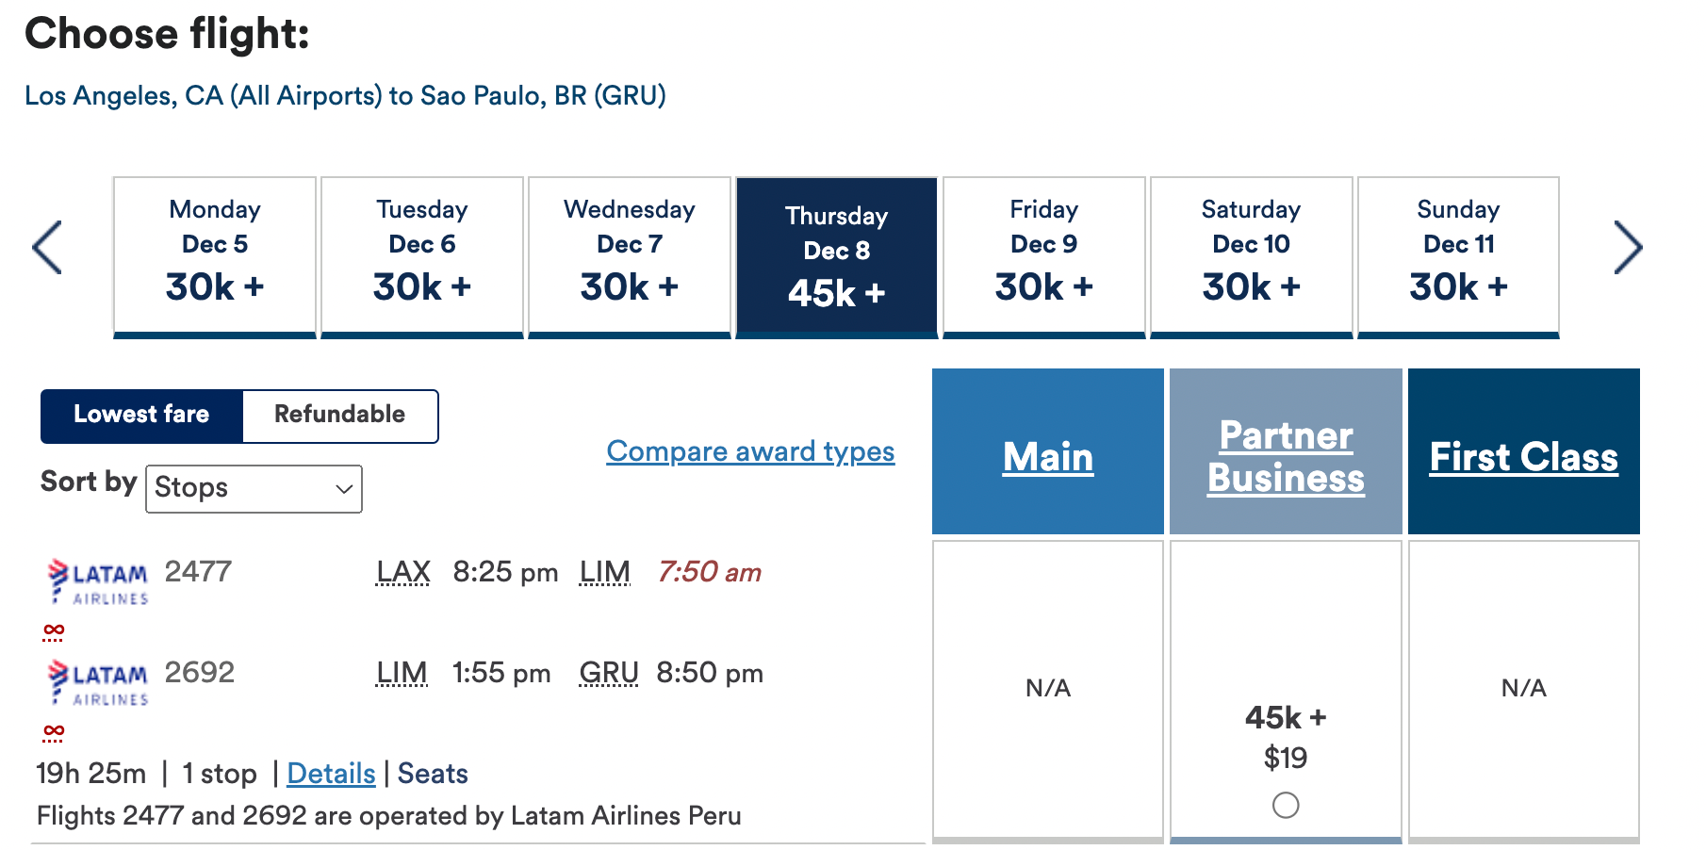The height and width of the screenshot is (850, 1706).
Task: Click the First Class header link
Action: [1523, 457]
